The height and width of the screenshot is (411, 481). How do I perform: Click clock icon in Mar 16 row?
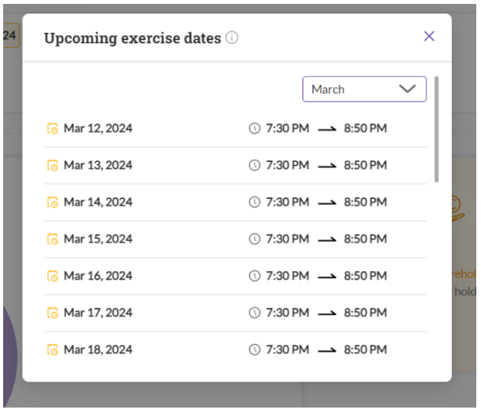(255, 276)
